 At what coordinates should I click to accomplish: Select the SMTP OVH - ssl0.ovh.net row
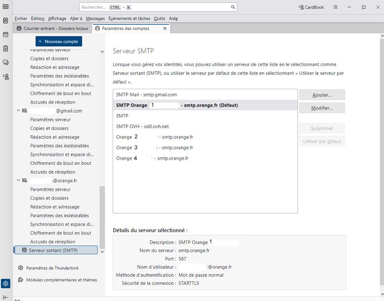(205, 127)
